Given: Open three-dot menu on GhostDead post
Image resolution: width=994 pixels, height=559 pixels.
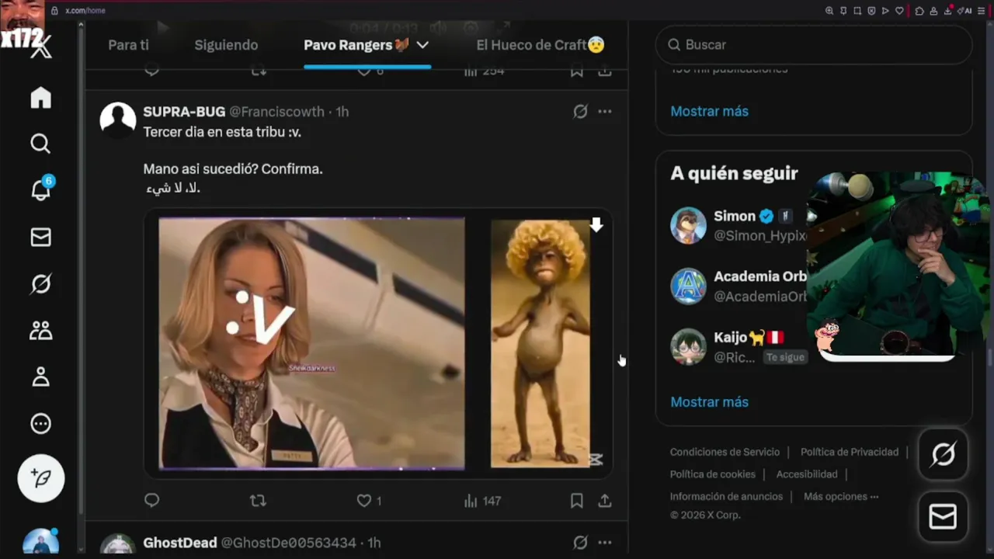Looking at the screenshot, I should pos(605,543).
